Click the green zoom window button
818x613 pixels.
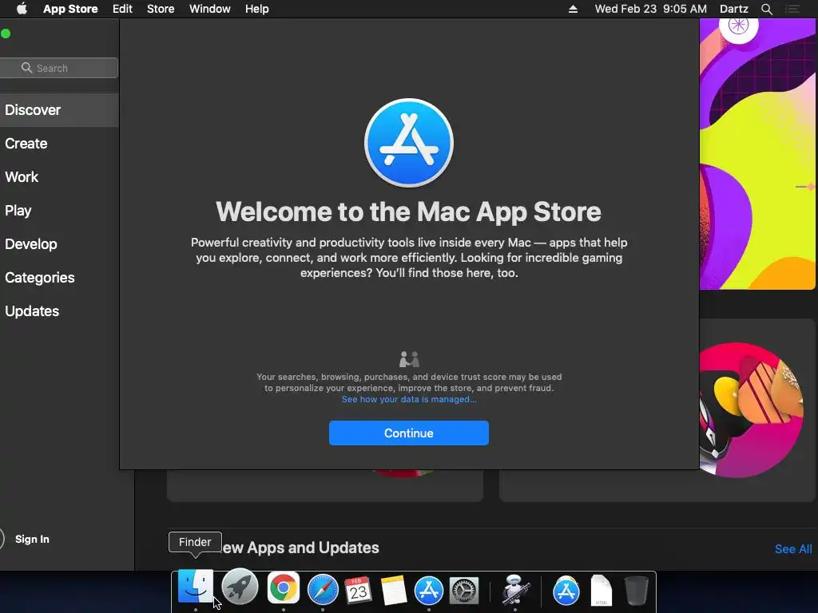pyautogui.click(x=6, y=34)
